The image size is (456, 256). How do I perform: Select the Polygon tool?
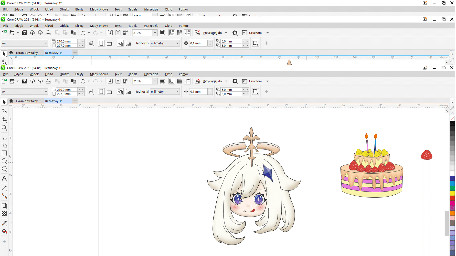[4, 169]
